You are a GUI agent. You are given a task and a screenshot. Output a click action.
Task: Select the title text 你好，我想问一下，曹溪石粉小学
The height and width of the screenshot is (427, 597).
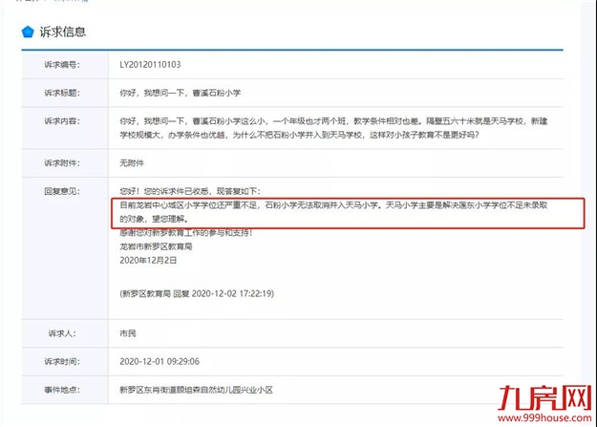[181, 93]
